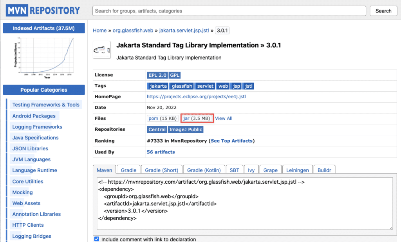Screen dimensions: 401x242
Task: Open the Testing Frameworks & Tools category
Action: coord(46,105)
